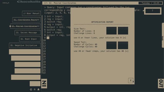This screenshot has height=92, width=164.
Task: Click the 'Challenge Lines: 8' entry
Action: [x=84, y=33]
